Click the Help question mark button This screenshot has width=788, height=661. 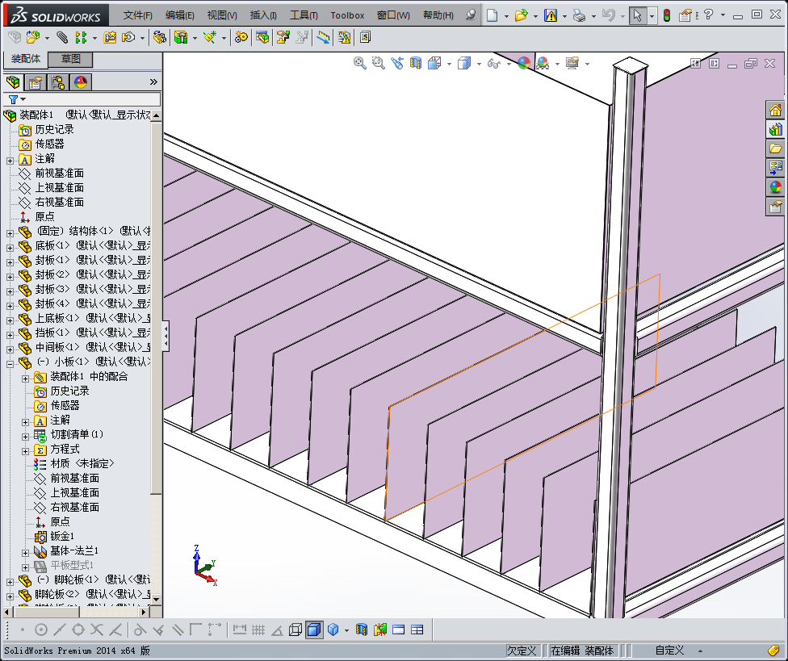709,15
